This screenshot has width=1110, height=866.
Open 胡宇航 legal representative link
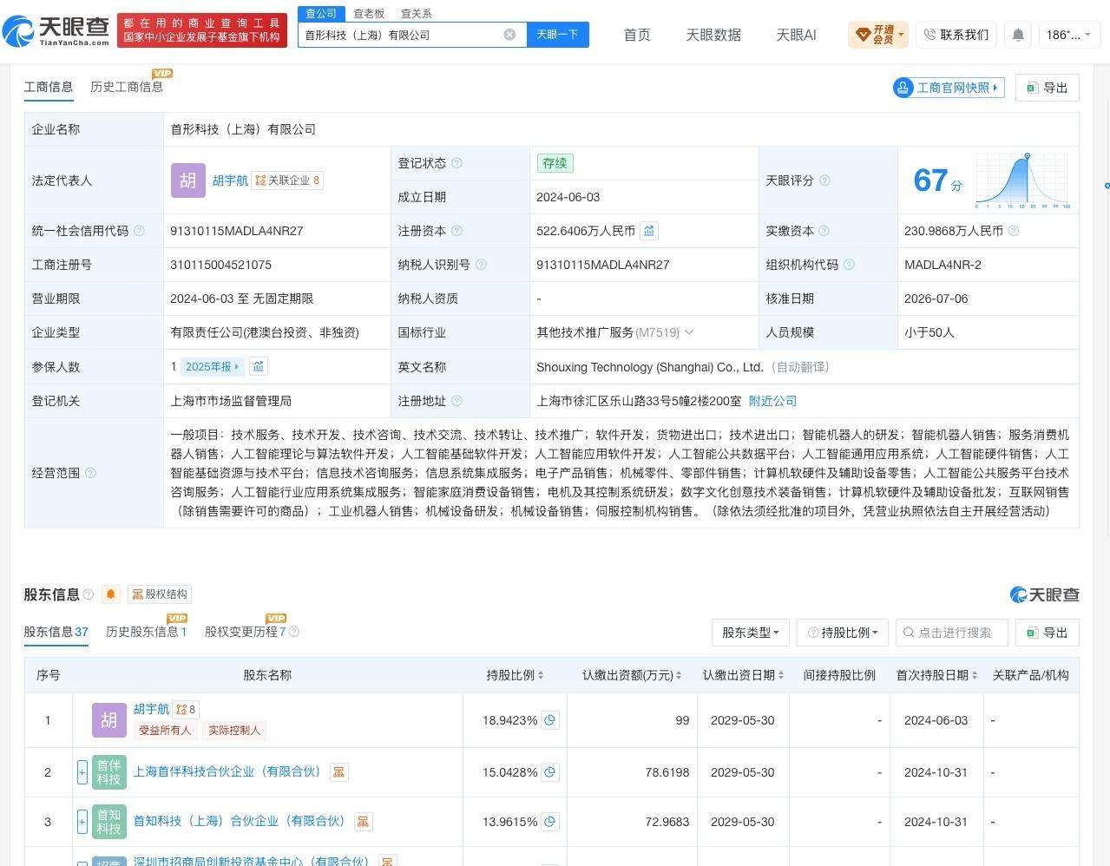[x=230, y=180]
